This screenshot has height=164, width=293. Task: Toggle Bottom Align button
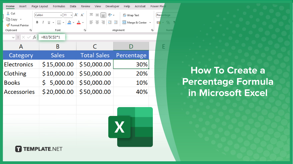coord(103,15)
